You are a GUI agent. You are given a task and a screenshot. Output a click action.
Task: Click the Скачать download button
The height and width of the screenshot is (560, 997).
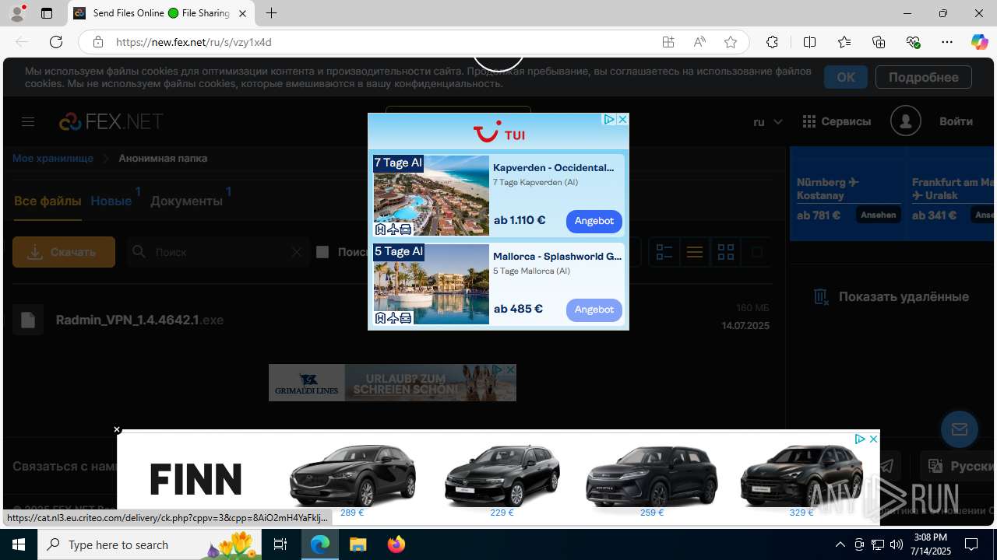coord(64,252)
